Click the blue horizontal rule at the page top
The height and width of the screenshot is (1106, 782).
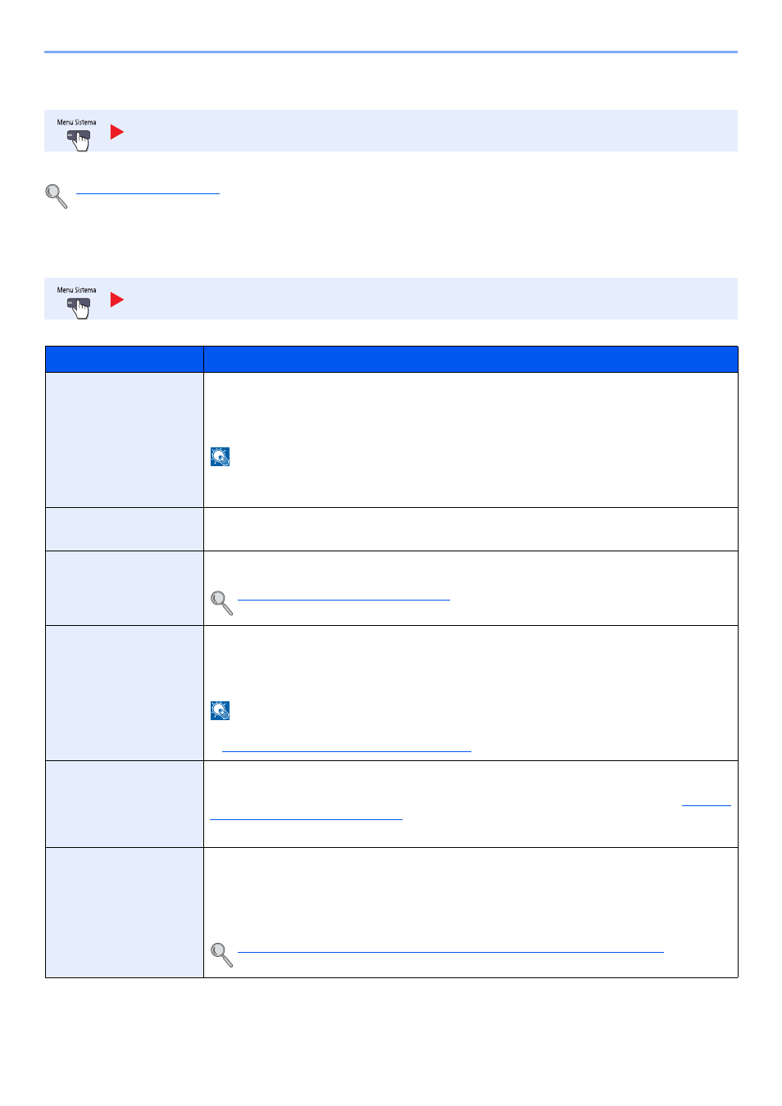click(x=391, y=52)
